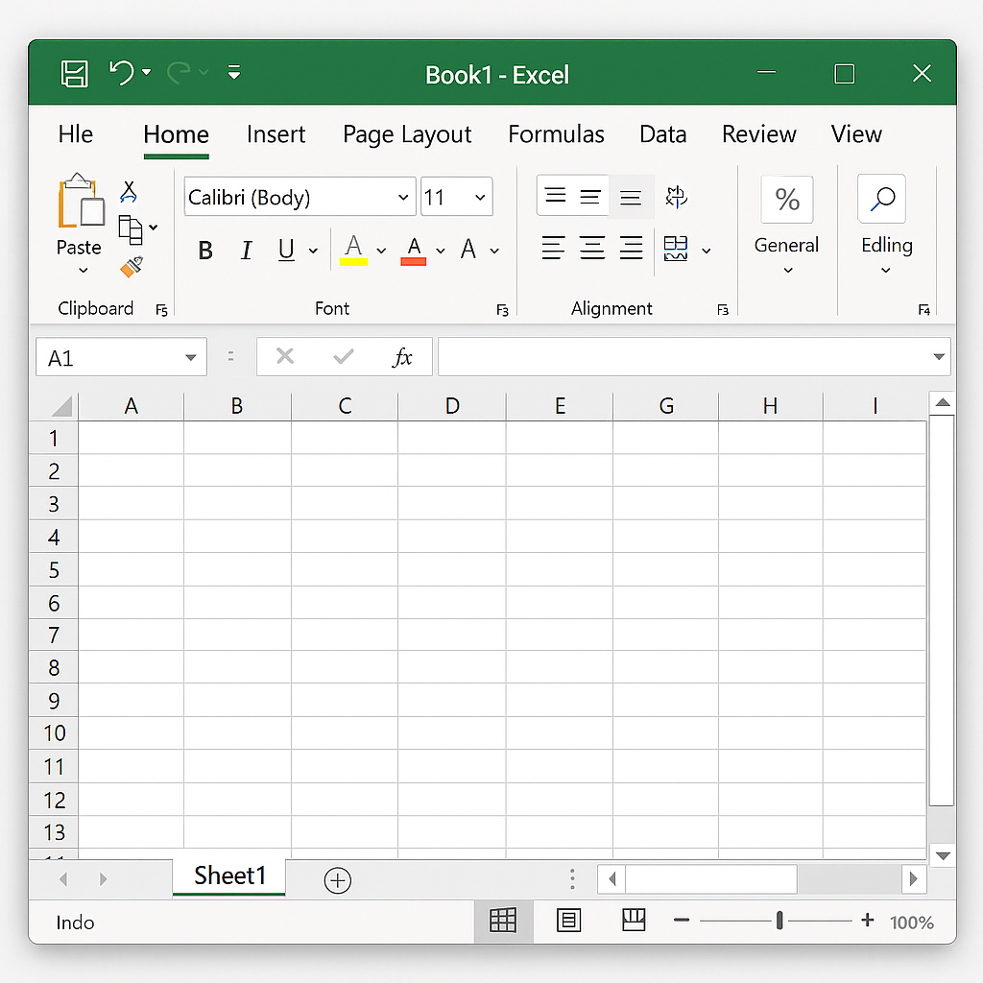Toggle Bold formatting
983x983 pixels.
tap(205, 251)
